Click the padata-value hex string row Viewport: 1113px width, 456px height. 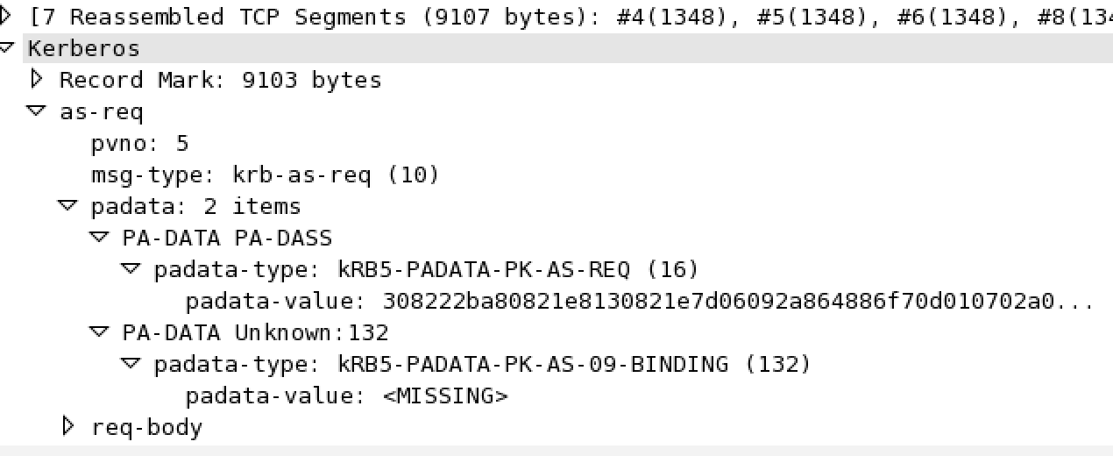point(640,301)
